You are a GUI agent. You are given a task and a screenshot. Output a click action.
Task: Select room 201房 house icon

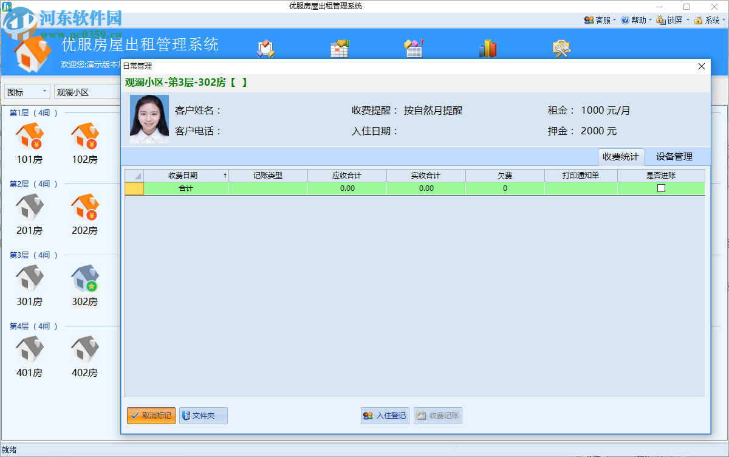click(x=29, y=208)
